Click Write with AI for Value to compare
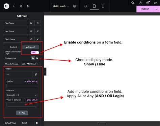Screen dimensions: 160x126 click(31, 100)
